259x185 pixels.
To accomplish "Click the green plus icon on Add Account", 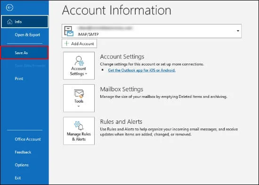I will click(x=66, y=43).
